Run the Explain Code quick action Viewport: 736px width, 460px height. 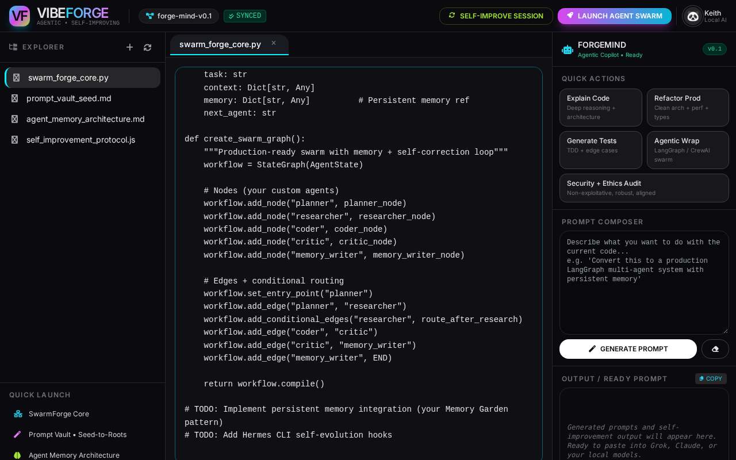[x=601, y=108]
